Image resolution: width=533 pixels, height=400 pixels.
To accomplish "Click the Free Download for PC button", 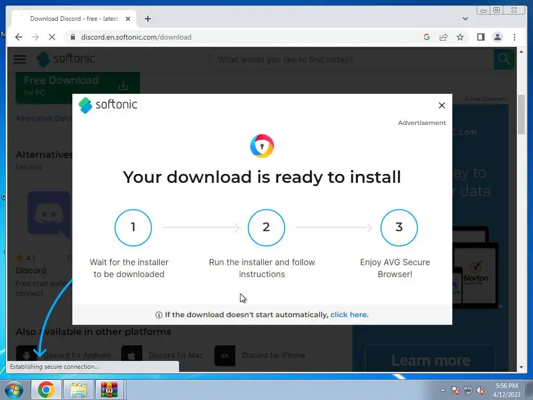I will point(78,86).
